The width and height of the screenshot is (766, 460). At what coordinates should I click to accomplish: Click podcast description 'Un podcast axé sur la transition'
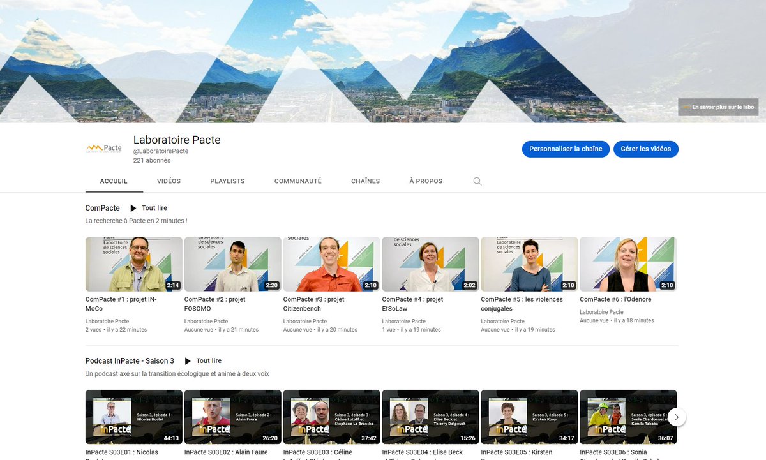[x=177, y=374]
